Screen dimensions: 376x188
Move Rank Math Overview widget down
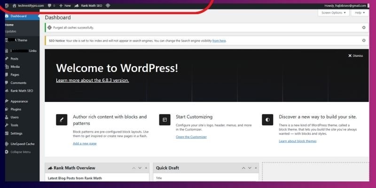tap(140, 168)
